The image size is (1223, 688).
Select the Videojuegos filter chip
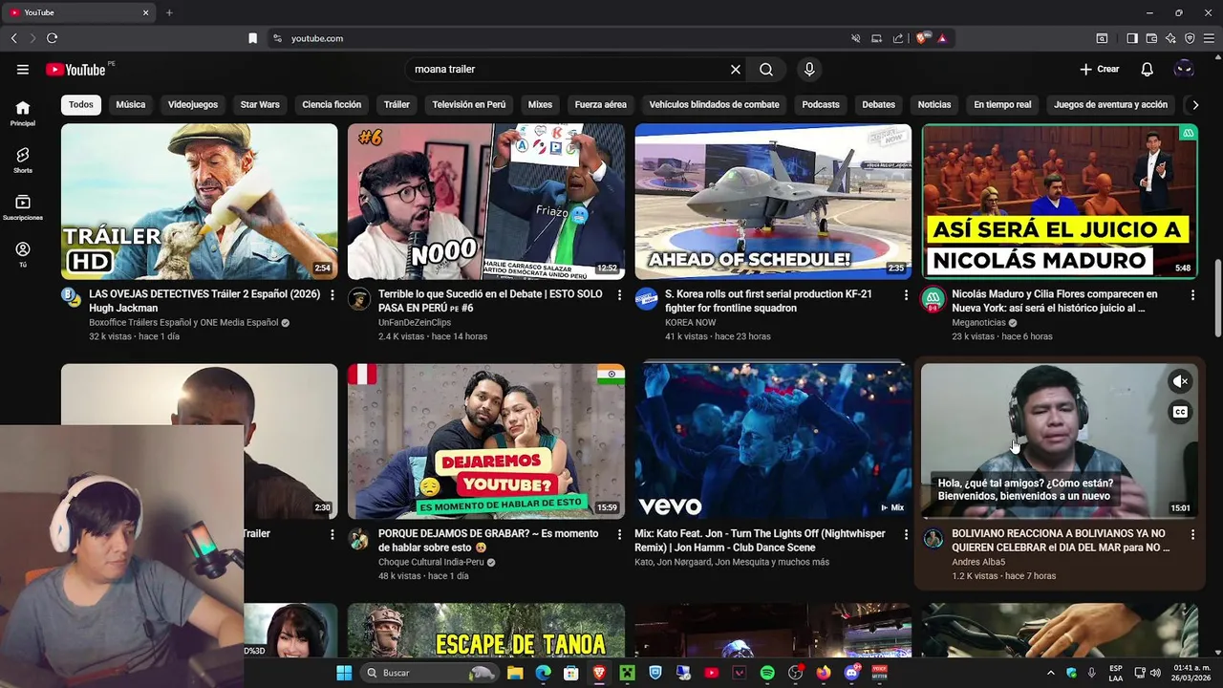pos(193,104)
